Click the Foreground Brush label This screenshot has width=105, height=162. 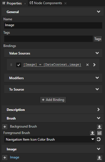pyautogui.click(x=16, y=133)
